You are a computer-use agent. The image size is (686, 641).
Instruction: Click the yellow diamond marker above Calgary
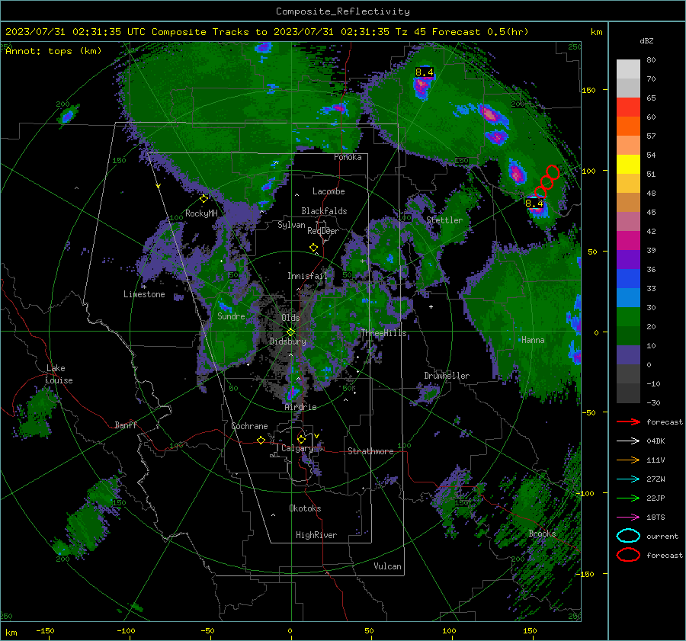(x=301, y=439)
